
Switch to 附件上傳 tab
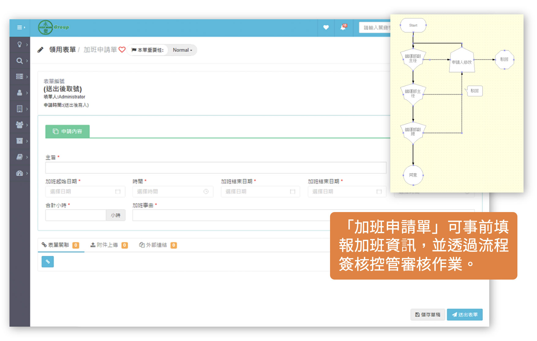[109, 245]
